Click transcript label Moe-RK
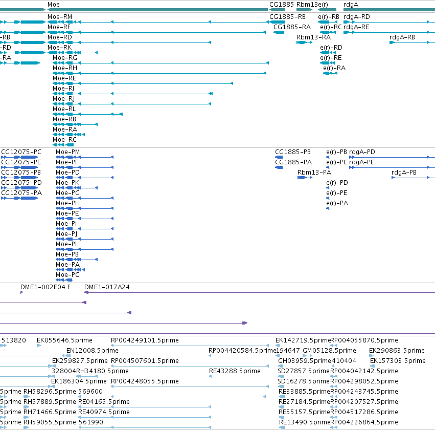 click(59, 48)
